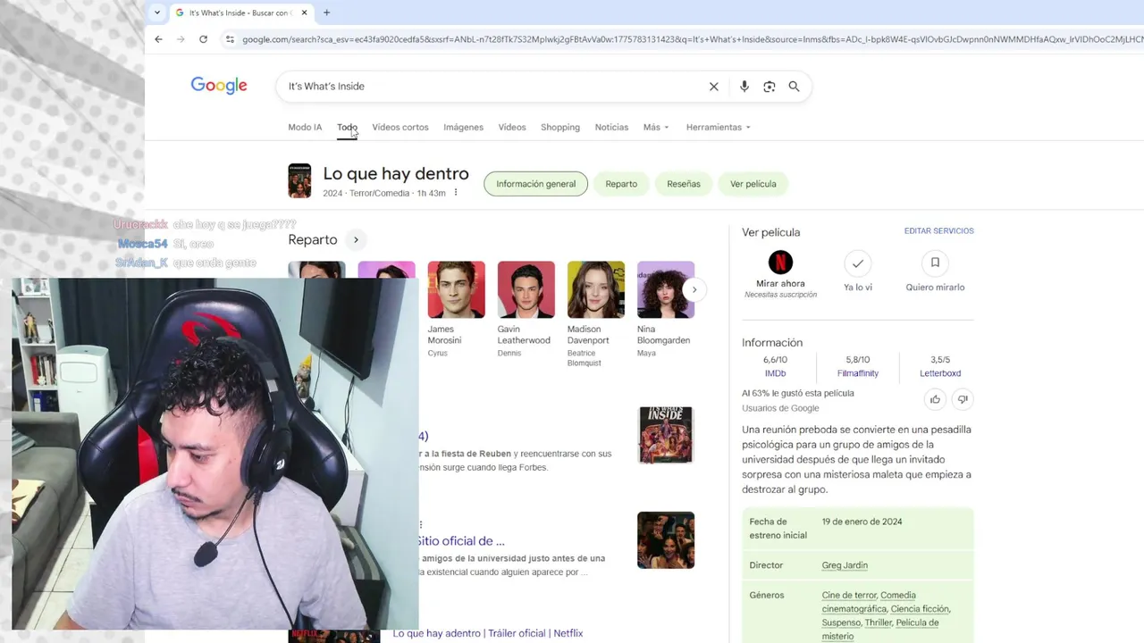Switch to Shopping tab
The height and width of the screenshot is (643, 1144).
click(560, 127)
